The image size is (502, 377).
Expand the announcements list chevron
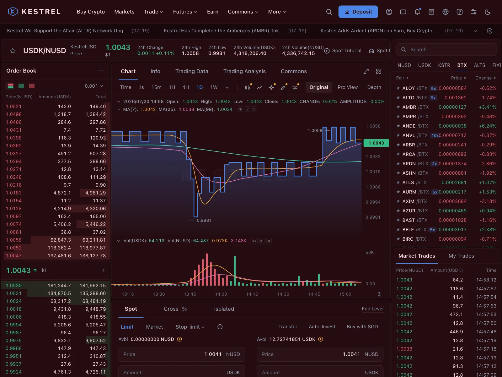[x=475, y=31]
